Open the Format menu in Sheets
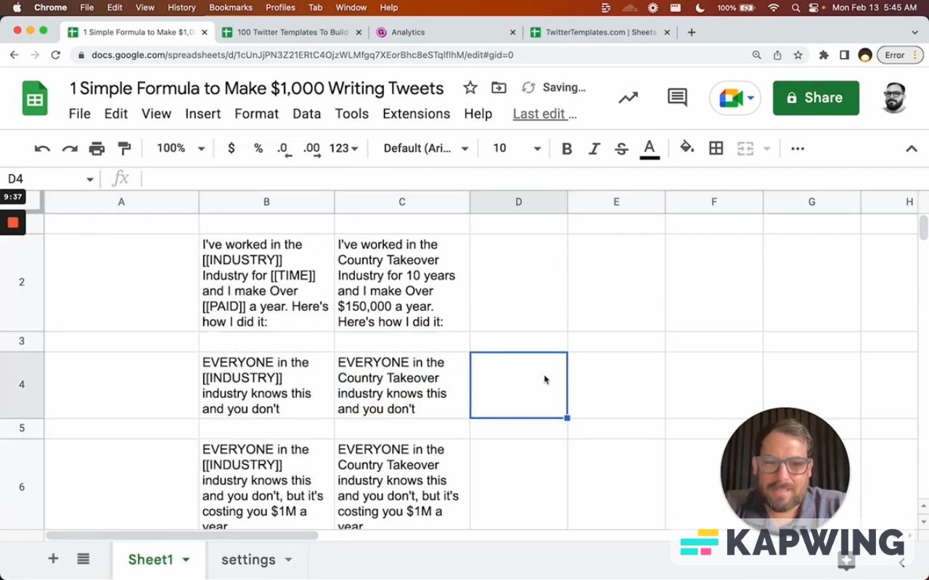929x580 pixels. click(256, 114)
